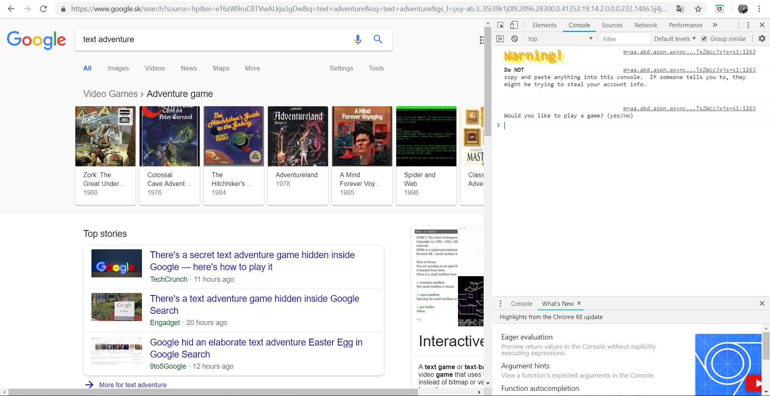
Task: Activate DevTools inspect element picker
Action: click(x=500, y=25)
